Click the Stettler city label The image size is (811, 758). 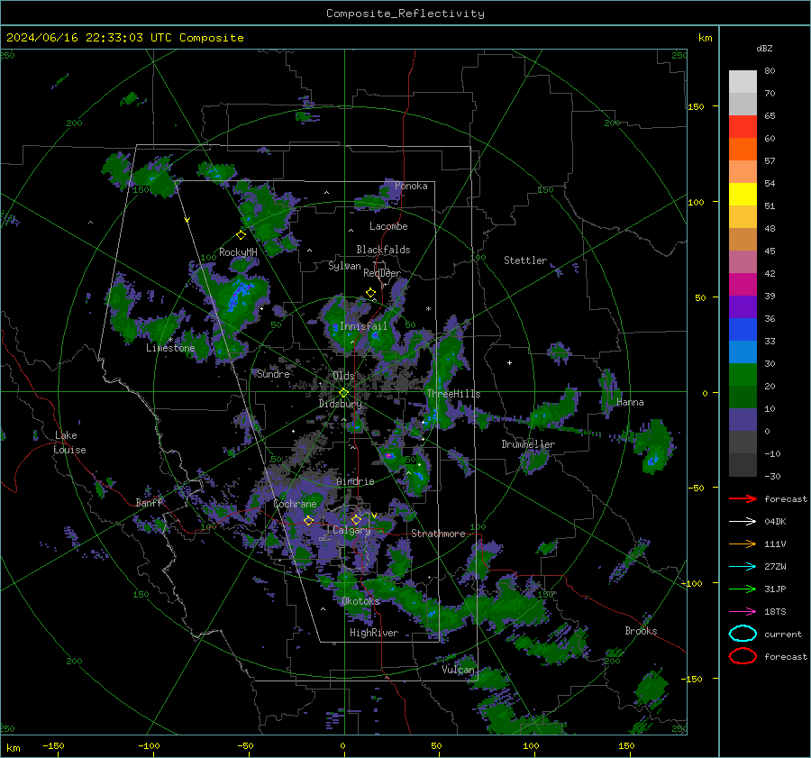tap(525, 260)
